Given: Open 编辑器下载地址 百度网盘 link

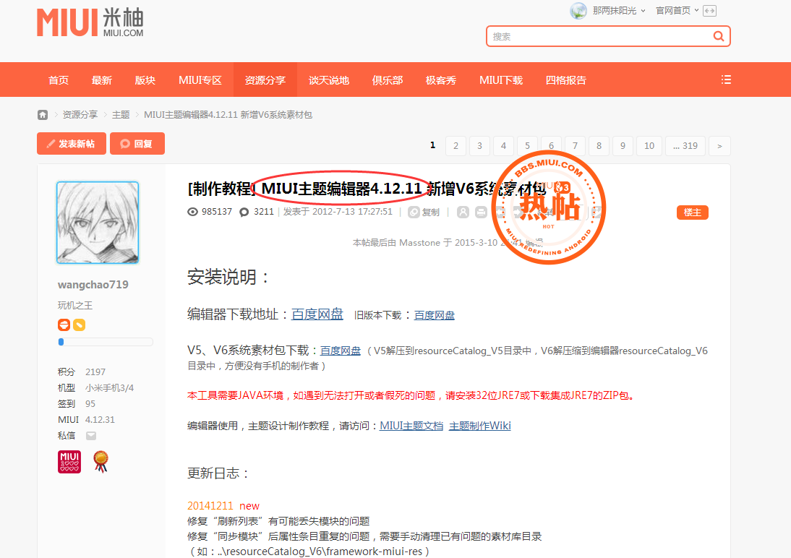Looking at the screenshot, I should (317, 314).
